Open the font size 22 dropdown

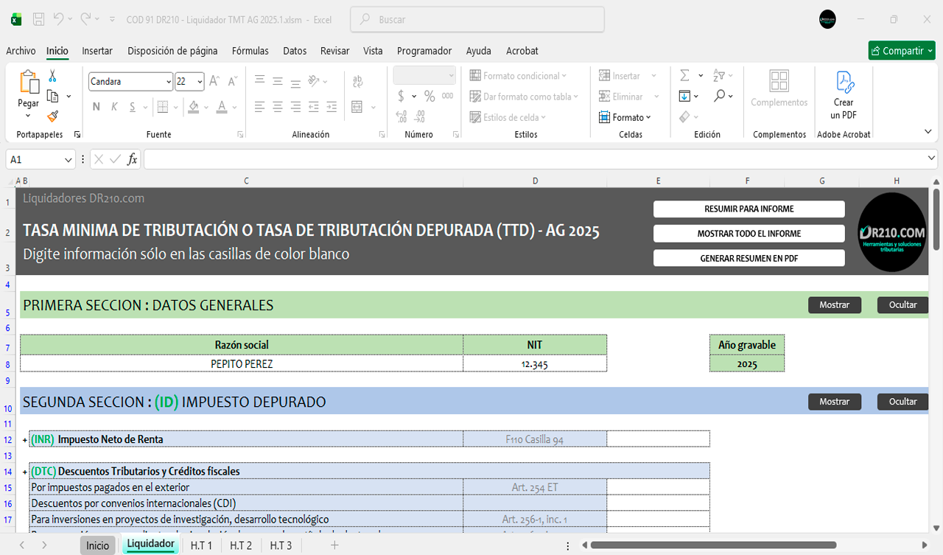pos(200,82)
